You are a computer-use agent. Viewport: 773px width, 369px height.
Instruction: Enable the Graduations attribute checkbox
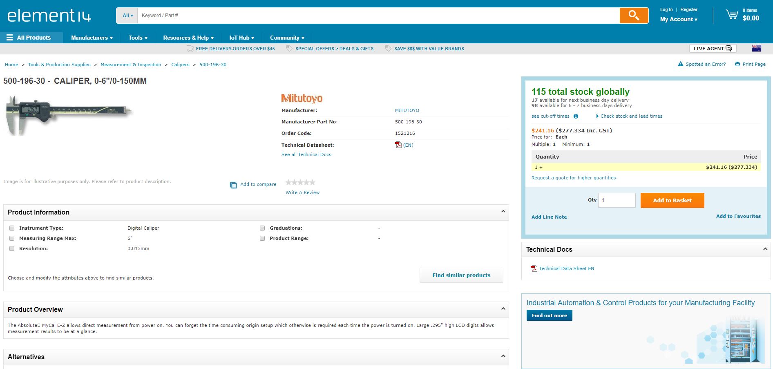point(262,228)
